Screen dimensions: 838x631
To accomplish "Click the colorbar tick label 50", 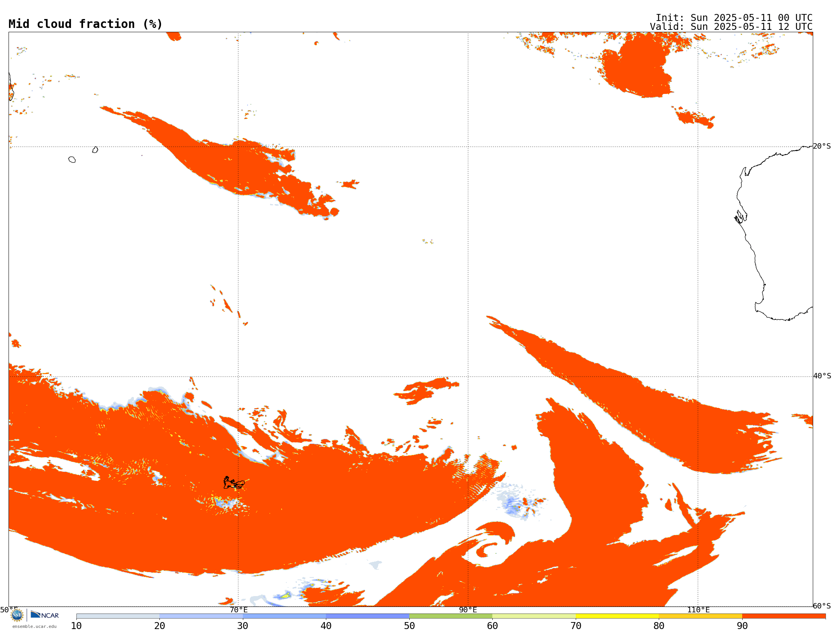I will coord(409,626).
